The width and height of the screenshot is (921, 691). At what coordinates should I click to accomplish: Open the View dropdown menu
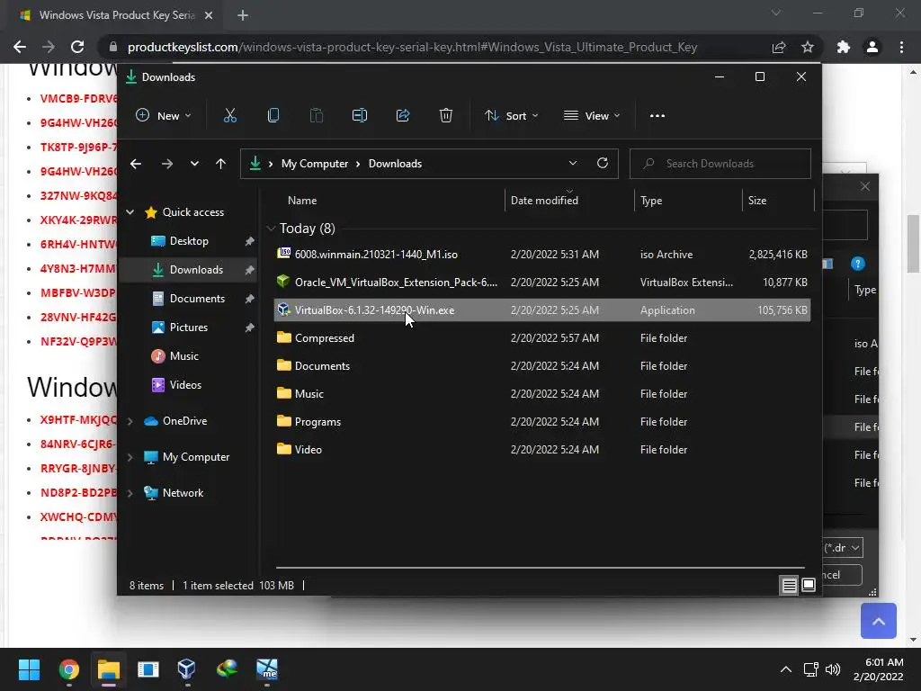click(x=592, y=116)
